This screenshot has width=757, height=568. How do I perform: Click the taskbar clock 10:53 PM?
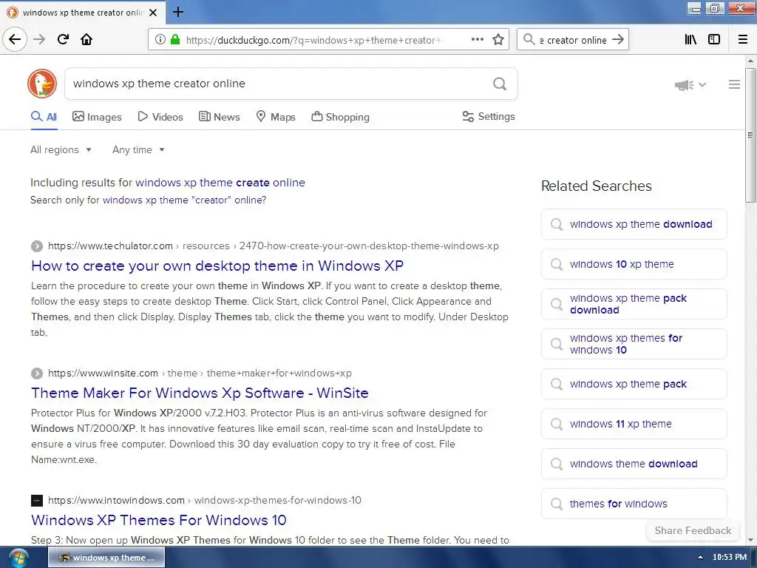pos(729,558)
